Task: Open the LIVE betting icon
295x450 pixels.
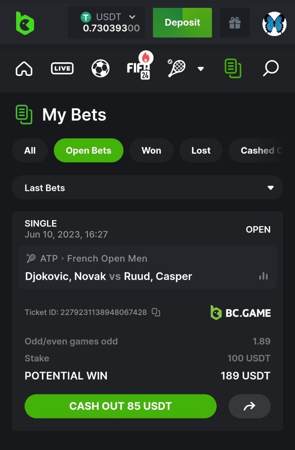Action: (62, 68)
